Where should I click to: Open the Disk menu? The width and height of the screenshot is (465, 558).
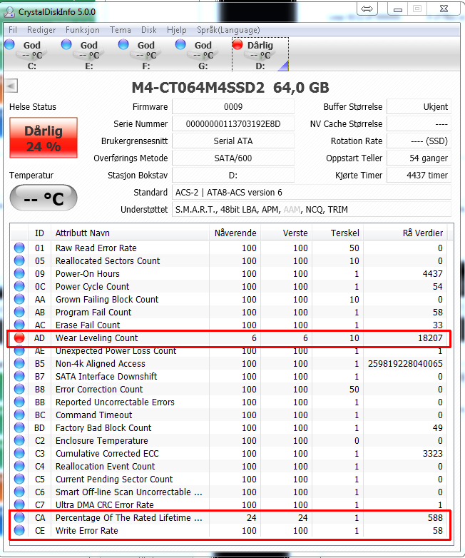(149, 30)
